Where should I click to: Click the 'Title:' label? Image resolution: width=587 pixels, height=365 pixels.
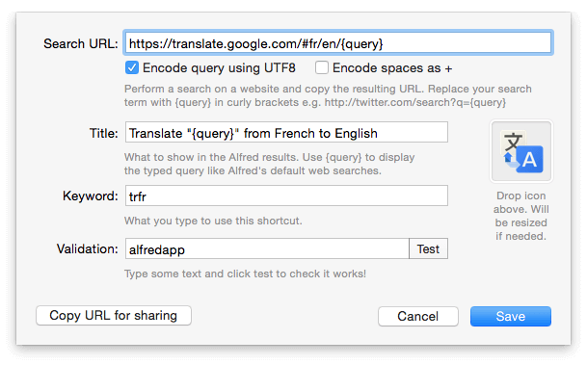coord(104,133)
